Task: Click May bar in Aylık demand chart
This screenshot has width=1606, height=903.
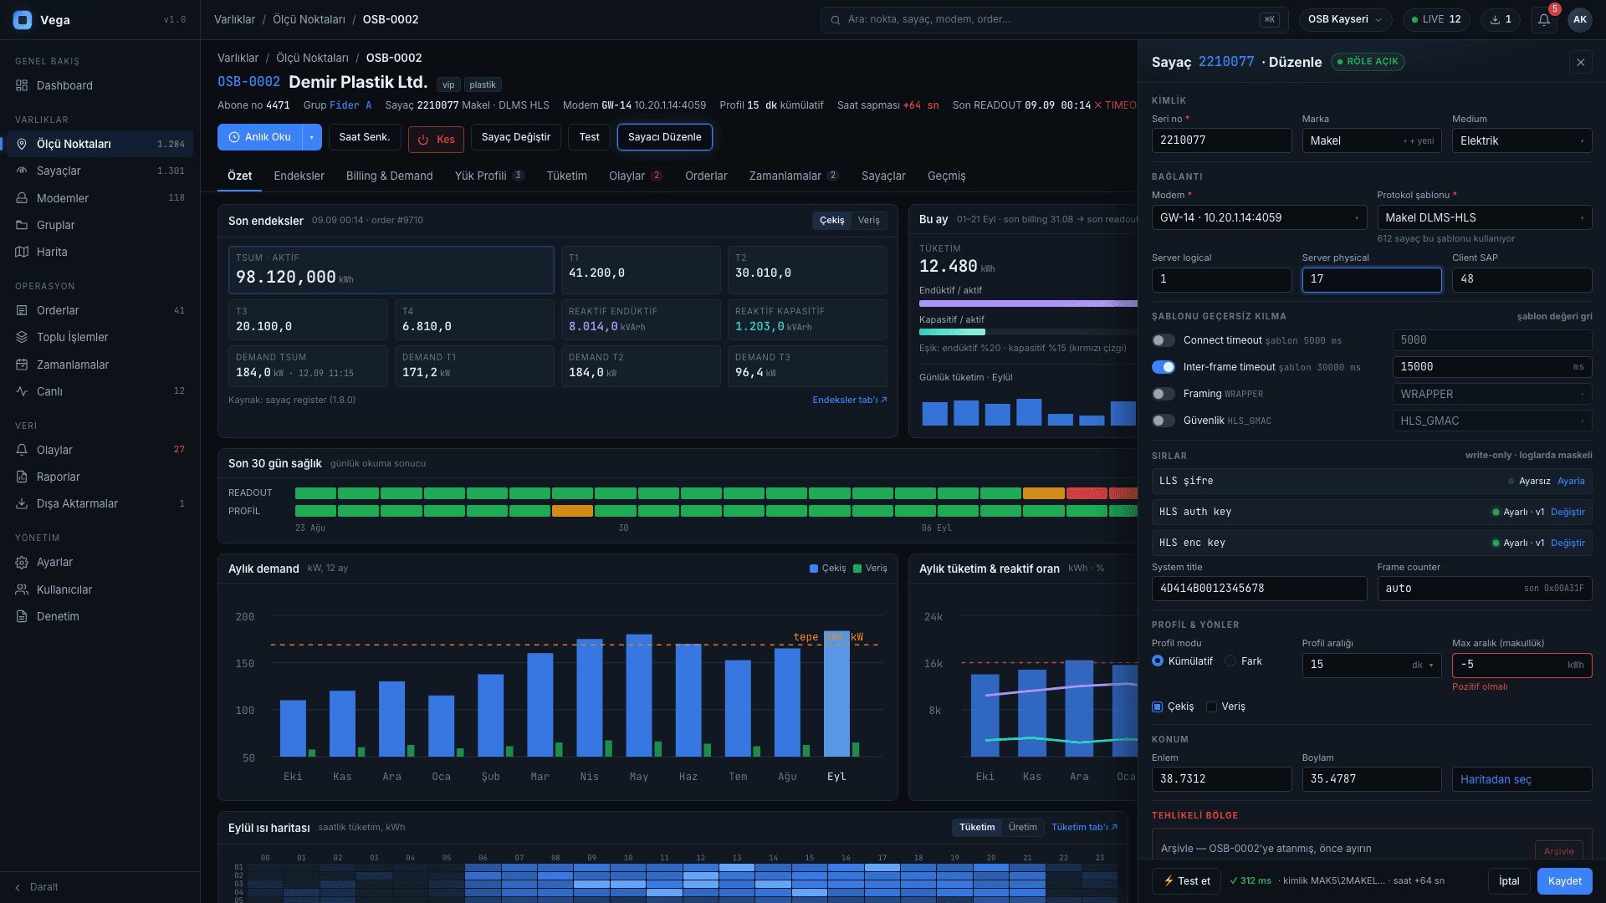Action: (639, 695)
